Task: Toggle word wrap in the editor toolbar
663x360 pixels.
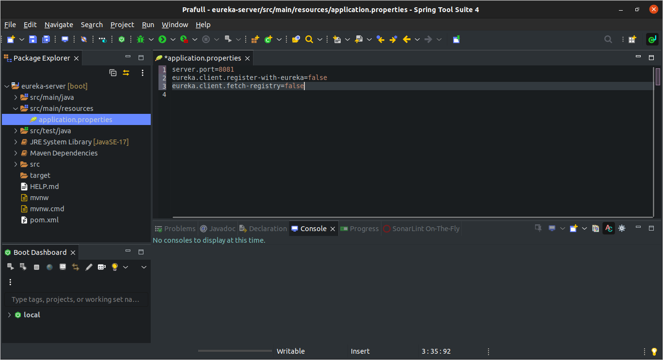Action: 608,228
